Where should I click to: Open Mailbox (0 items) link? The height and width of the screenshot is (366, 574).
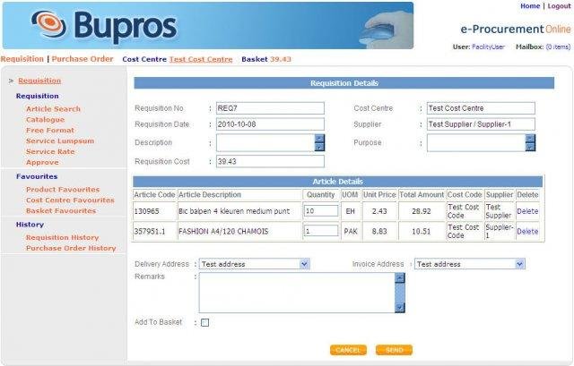pyautogui.click(x=558, y=47)
